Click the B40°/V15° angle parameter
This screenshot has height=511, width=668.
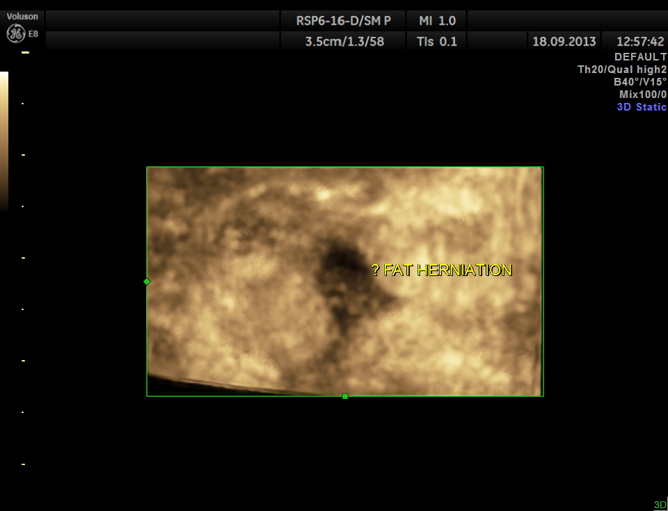coord(639,82)
